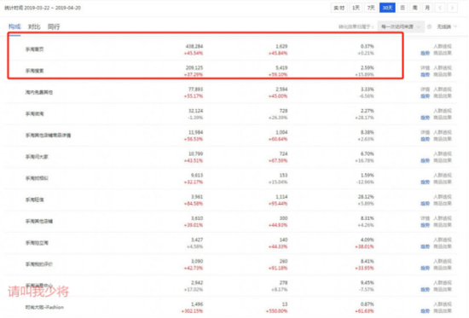Viewport: 469px width, 318px height.
Task: Click 手淘搜索 source name
Action: (x=34, y=71)
